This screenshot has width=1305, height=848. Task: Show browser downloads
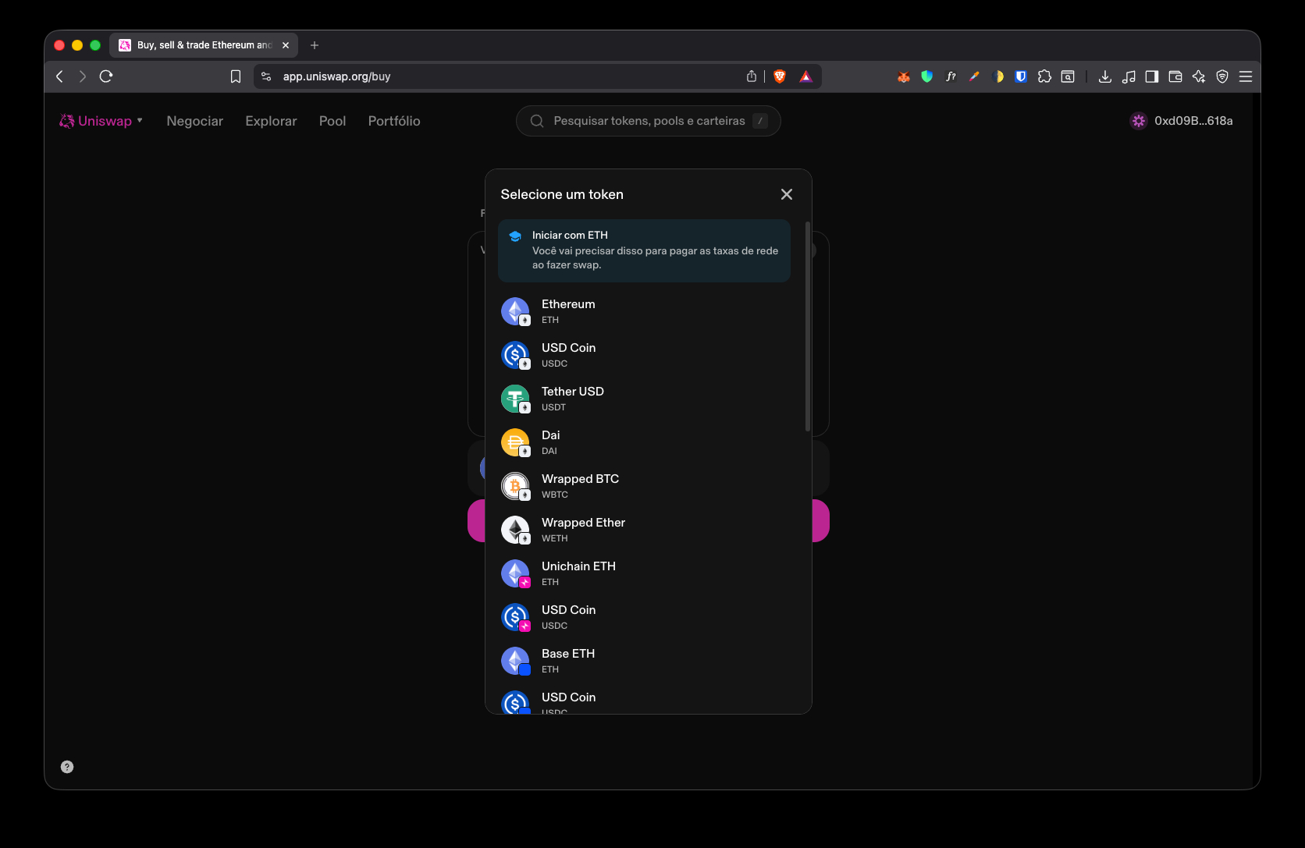[x=1105, y=76]
